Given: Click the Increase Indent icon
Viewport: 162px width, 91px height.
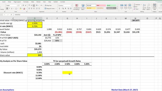Looking at the screenshot, I should click(39, 8).
